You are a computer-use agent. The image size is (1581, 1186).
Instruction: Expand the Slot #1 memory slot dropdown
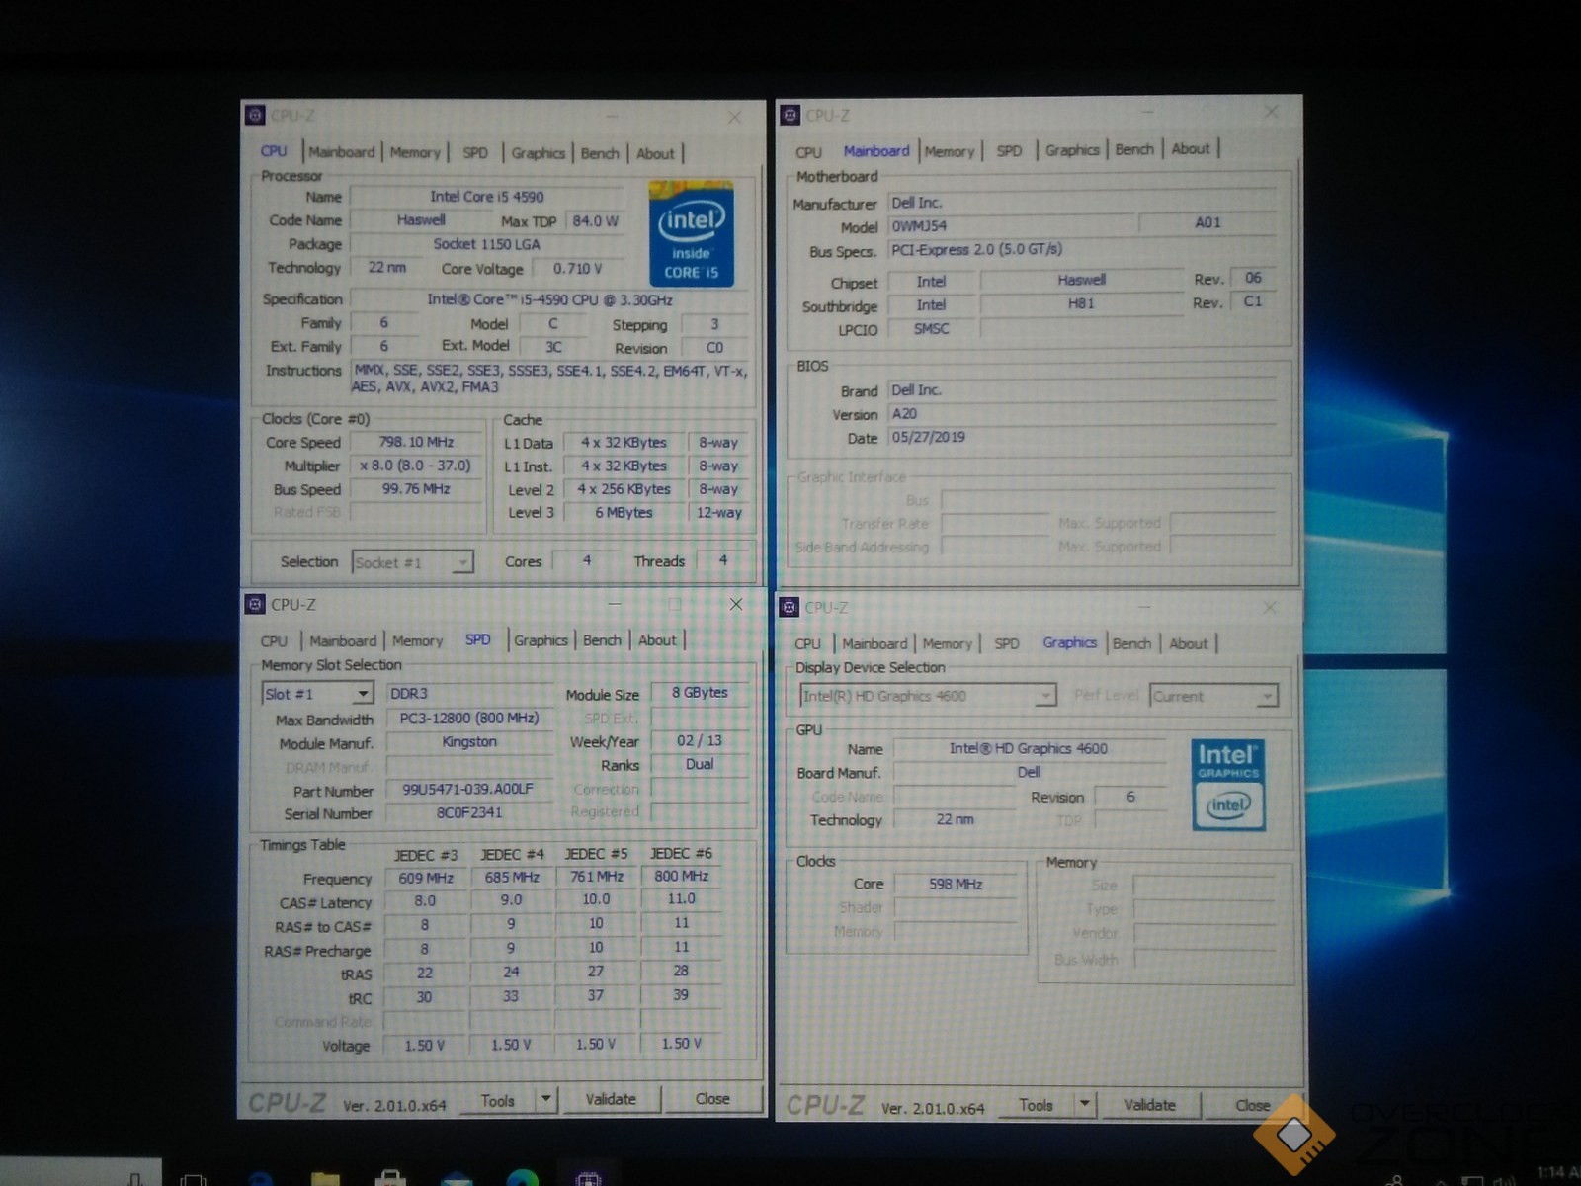point(363,694)
